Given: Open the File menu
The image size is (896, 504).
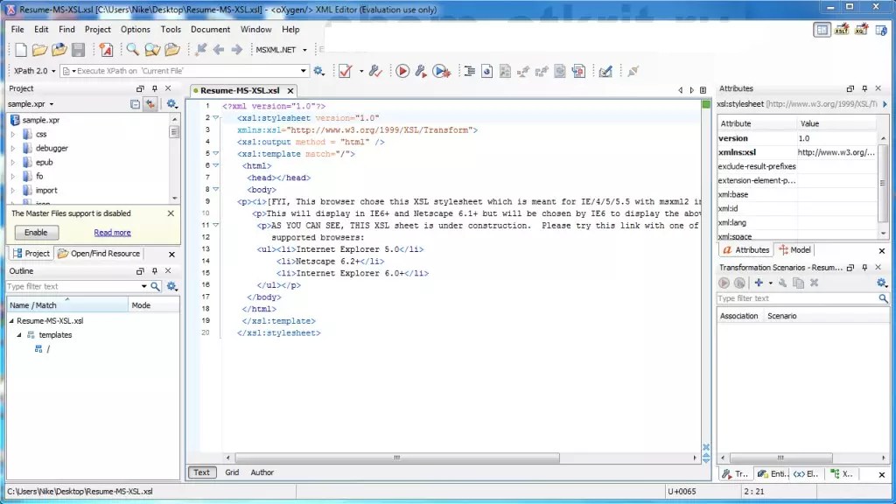Looking at the screenshot, I should coord(17,29).
